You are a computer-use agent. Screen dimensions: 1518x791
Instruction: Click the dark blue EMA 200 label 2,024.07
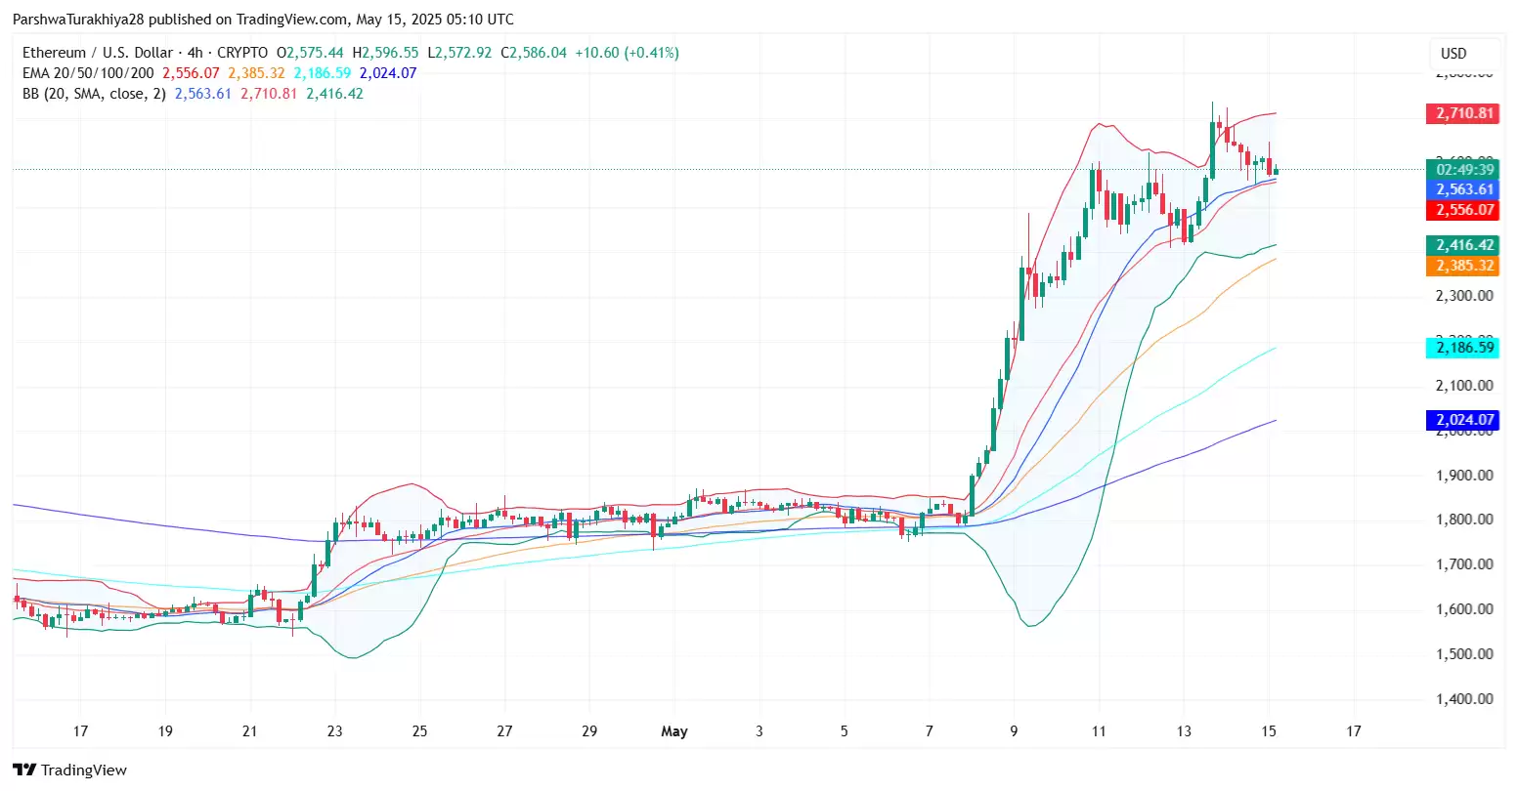[1463, 419]
